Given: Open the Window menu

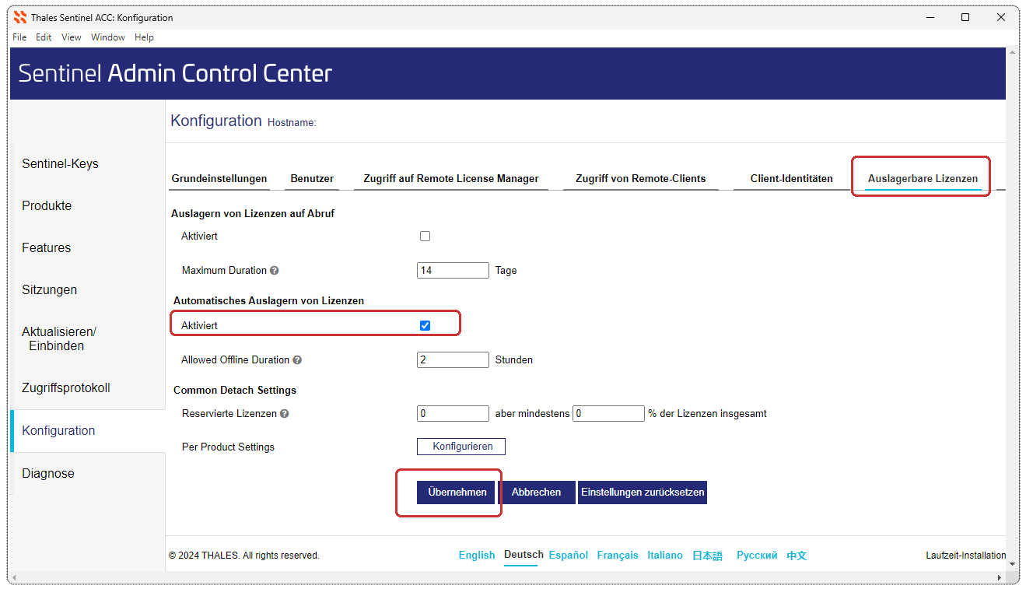Looking at the screenshot, I should pos(107,37).
